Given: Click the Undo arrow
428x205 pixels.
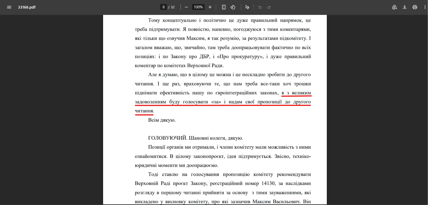Looking at the screenshot, I should point(260,7).
